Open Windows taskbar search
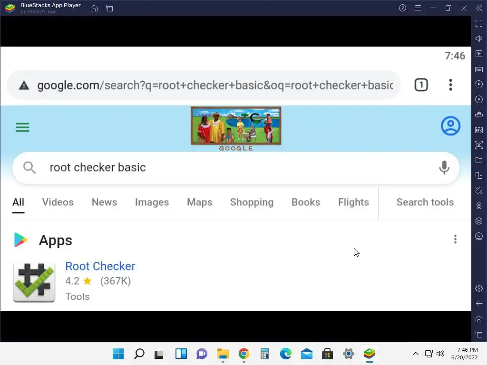This screenshot has width=487, height=365. pyautogui.click(x=139, y=354)
